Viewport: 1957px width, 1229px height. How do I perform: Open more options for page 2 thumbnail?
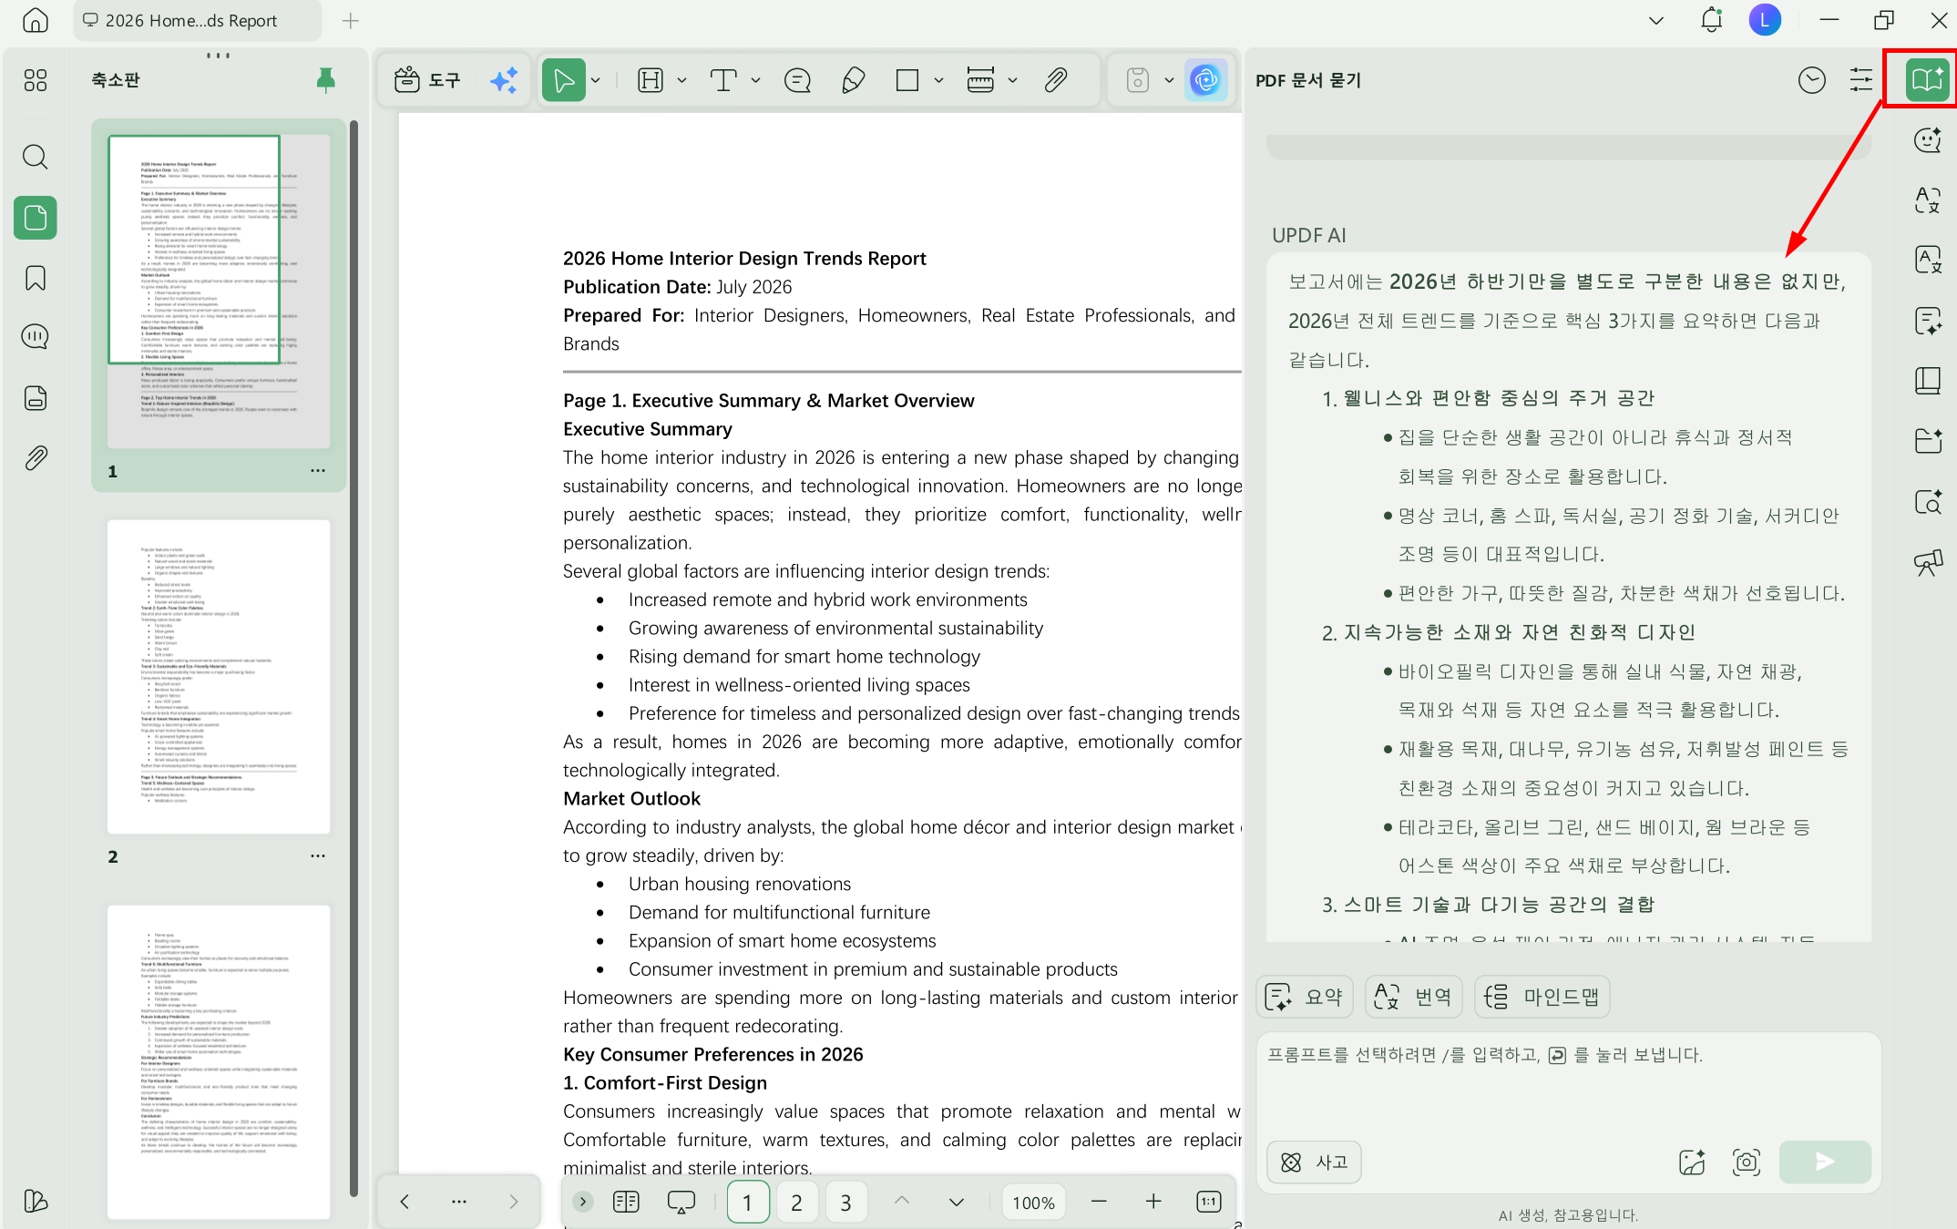(318, 856)
